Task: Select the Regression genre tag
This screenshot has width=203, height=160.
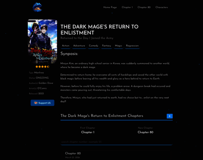Action: pos(132,46)
